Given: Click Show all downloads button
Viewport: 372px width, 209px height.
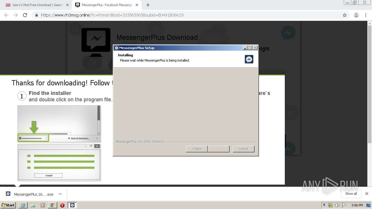Looking at the screenshot, I should point(351,194).
